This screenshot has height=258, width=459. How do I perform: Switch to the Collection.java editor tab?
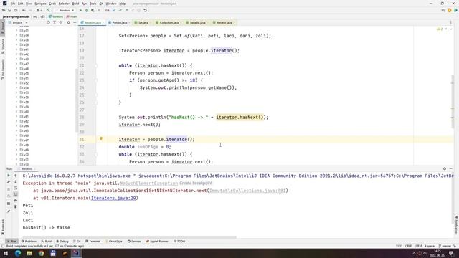(169, 22)
